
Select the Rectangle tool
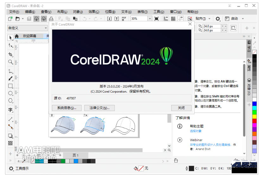click(x=10, y=86)
